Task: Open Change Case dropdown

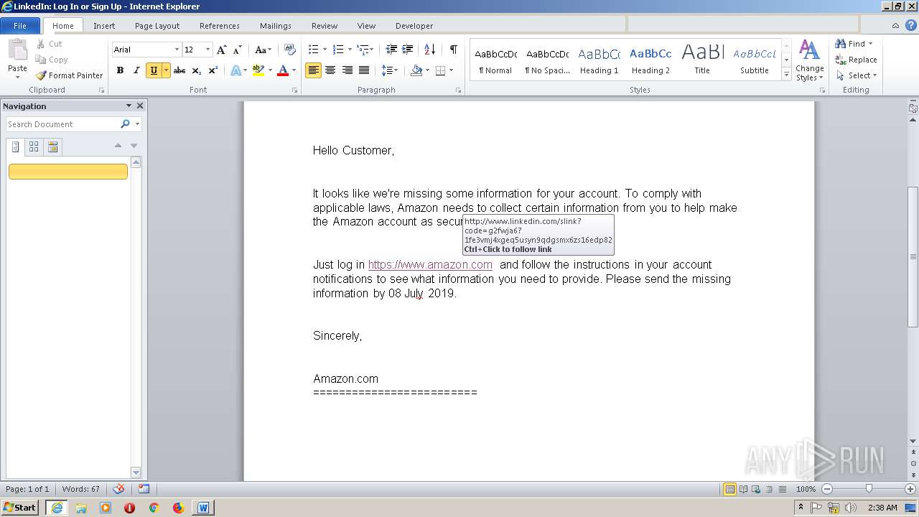Action: 263,50
